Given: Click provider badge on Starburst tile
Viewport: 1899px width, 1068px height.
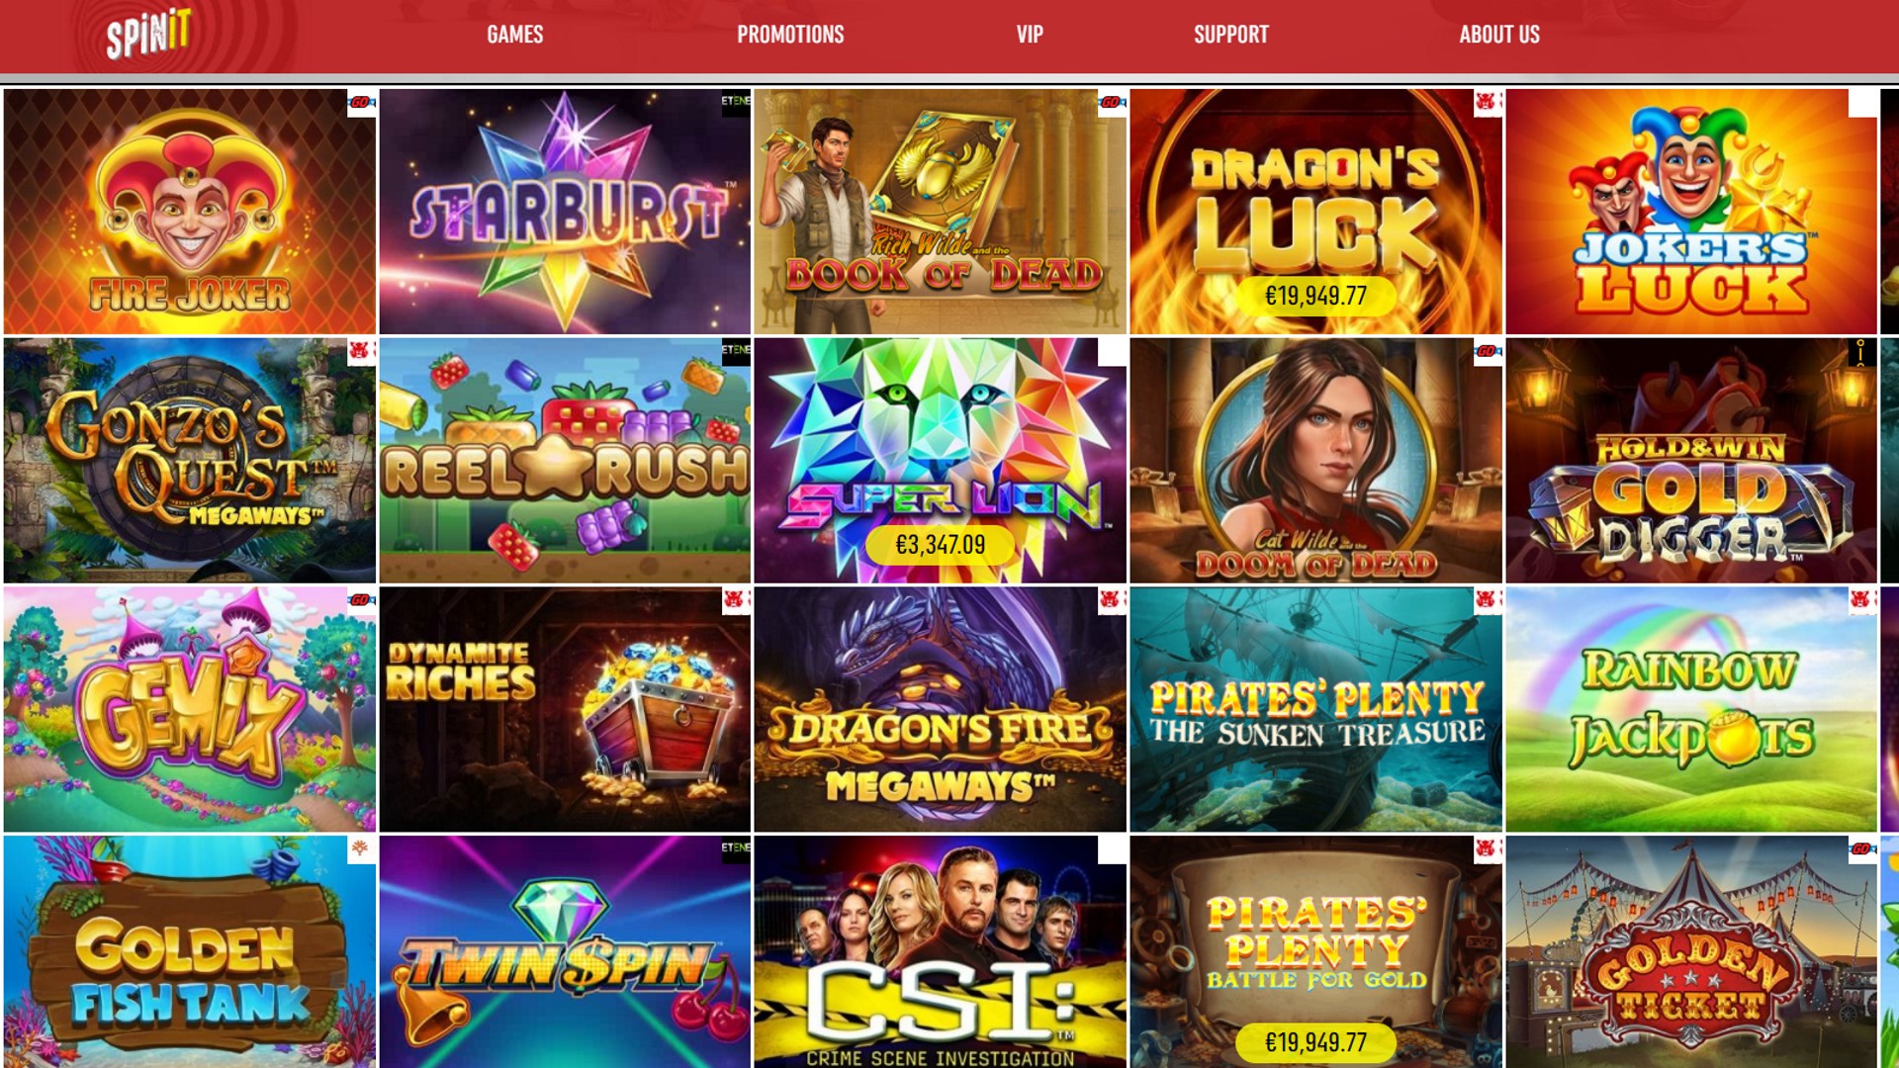Looking at the screenshot, I should pyautogui.click(x=736, y=103).
